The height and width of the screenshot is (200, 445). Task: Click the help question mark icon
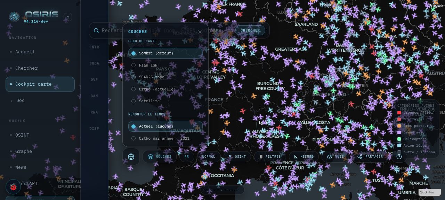pyautogui.click(x=399, y=157)
